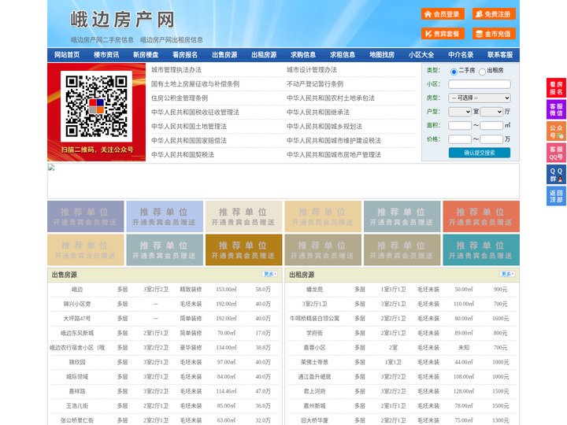
Task: Open the 不动产登记暂行条例 link
Action: click(315, 84)
